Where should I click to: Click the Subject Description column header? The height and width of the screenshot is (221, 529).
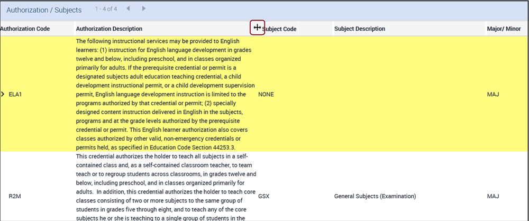[360, 29]
